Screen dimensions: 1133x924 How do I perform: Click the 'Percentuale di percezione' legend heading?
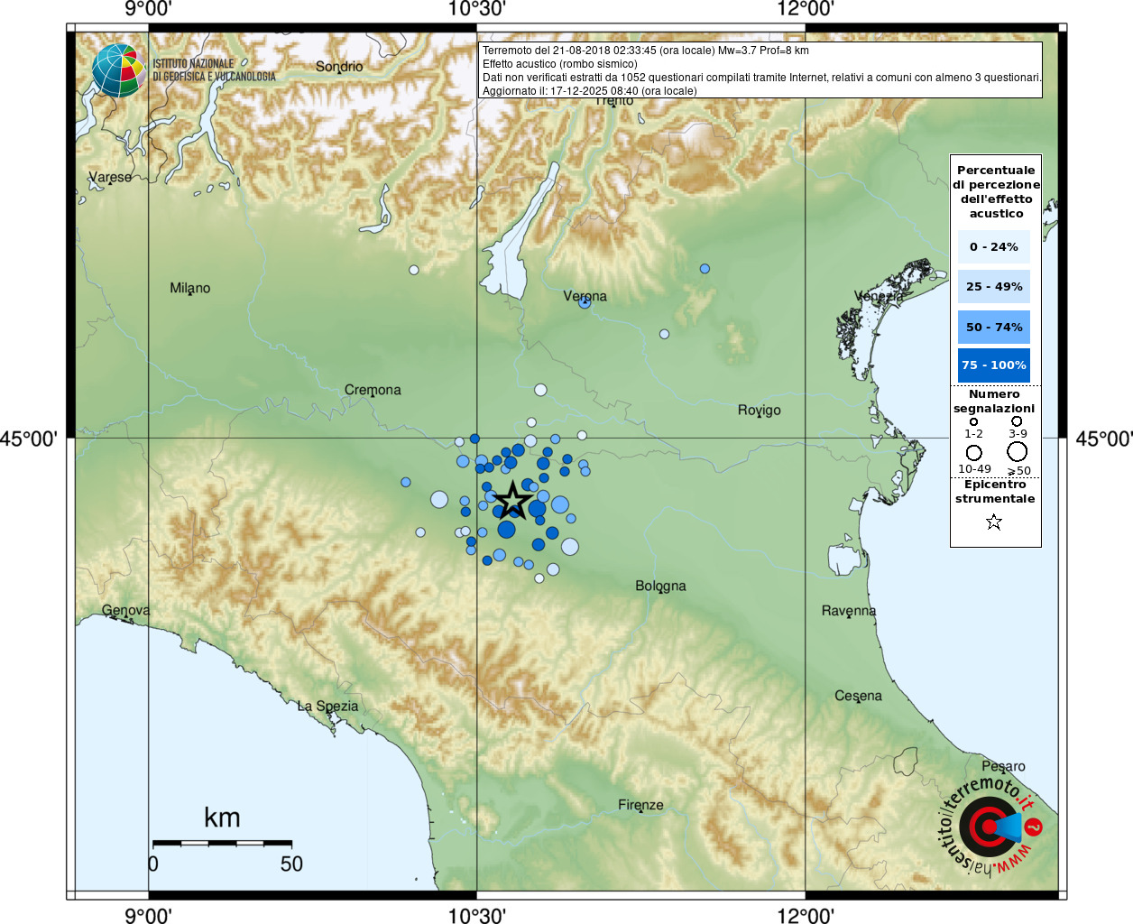(x=996, y=191)
